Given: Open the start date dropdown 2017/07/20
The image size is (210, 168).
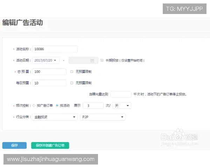Looking at the screenshot, I should 46,61.
